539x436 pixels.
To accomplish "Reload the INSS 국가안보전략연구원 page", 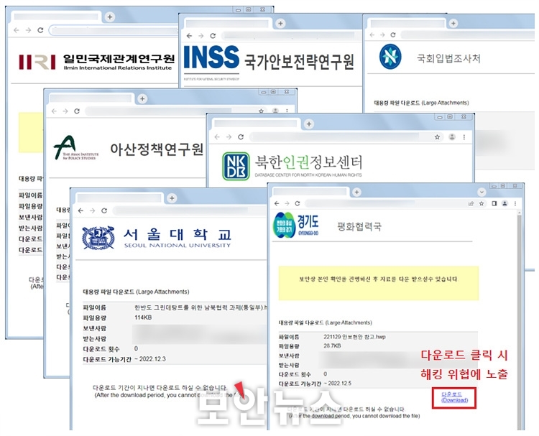I will (x=213, y=36).
